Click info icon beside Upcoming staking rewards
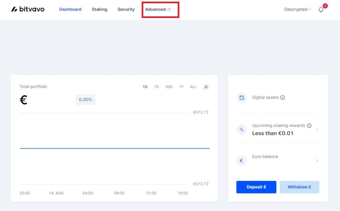Image resolution: width=340 pixels, height=211 pixels. (x=309, y=126)
